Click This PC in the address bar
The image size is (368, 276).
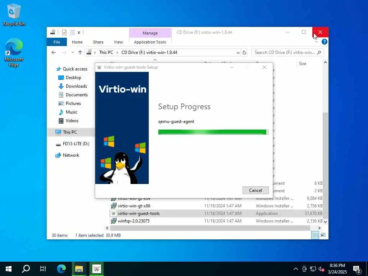click(x=106, y=52)
